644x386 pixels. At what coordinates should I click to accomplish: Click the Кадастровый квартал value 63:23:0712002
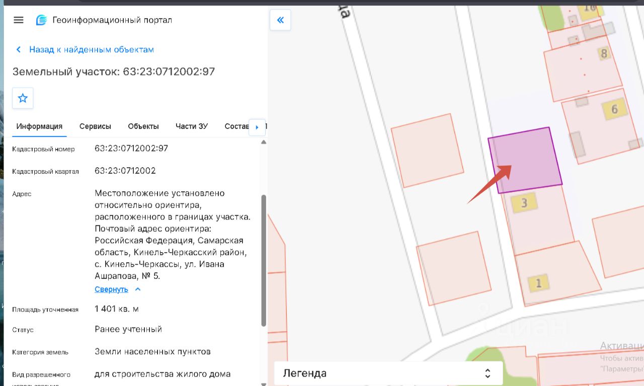(x=125, y=171)
